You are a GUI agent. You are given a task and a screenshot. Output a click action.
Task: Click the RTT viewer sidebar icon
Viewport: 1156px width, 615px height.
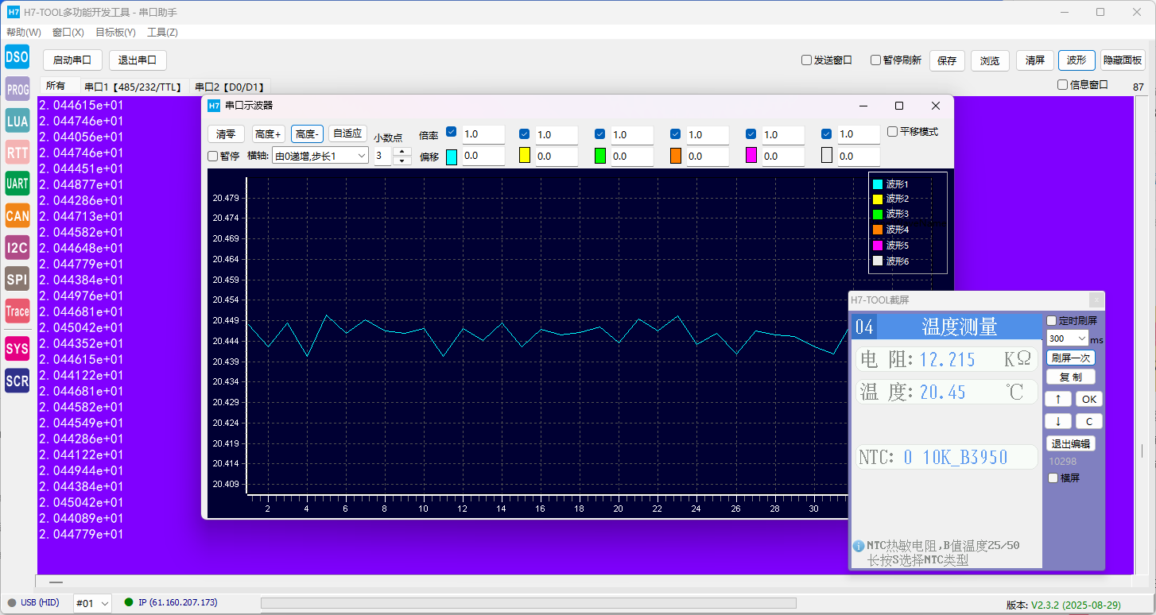(x=17, y=153)
